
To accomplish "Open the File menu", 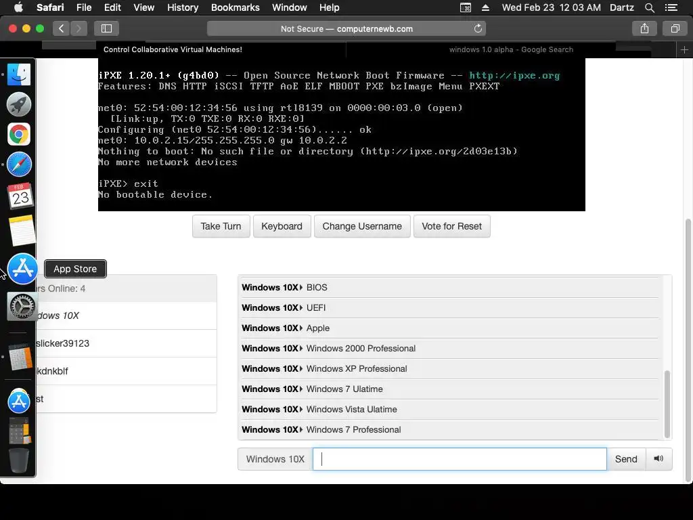I will pos(83,7).
